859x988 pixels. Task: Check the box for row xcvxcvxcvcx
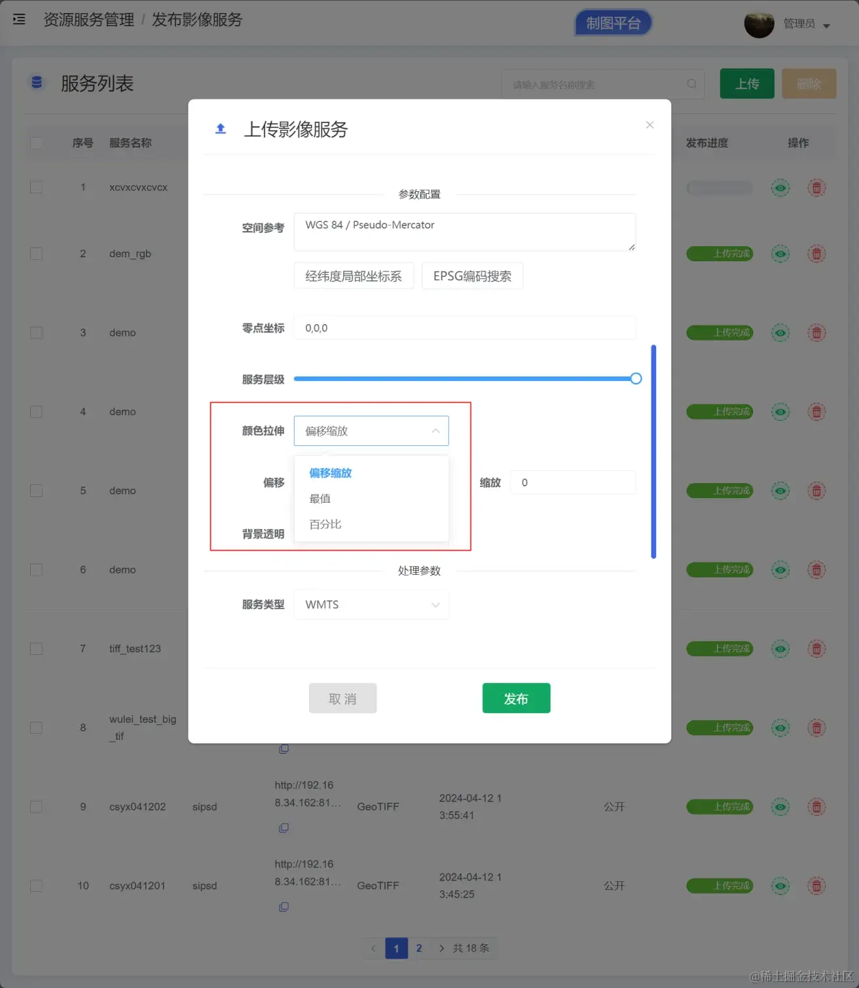coord(36,187)
